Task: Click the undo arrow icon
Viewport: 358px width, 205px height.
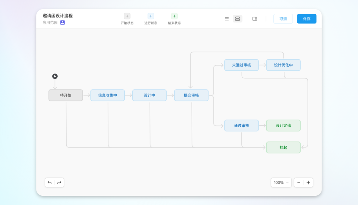Action: pyautogui.click(x=50, y=183)
